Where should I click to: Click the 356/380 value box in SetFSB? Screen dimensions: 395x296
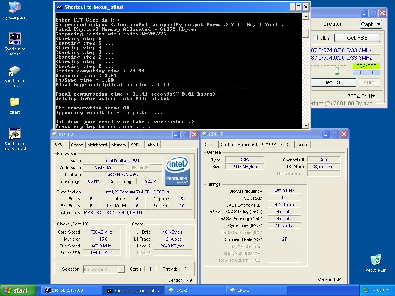point(366,66)
